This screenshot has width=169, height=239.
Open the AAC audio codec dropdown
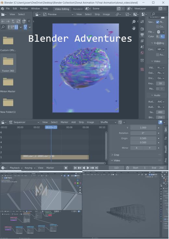(161, 101)
